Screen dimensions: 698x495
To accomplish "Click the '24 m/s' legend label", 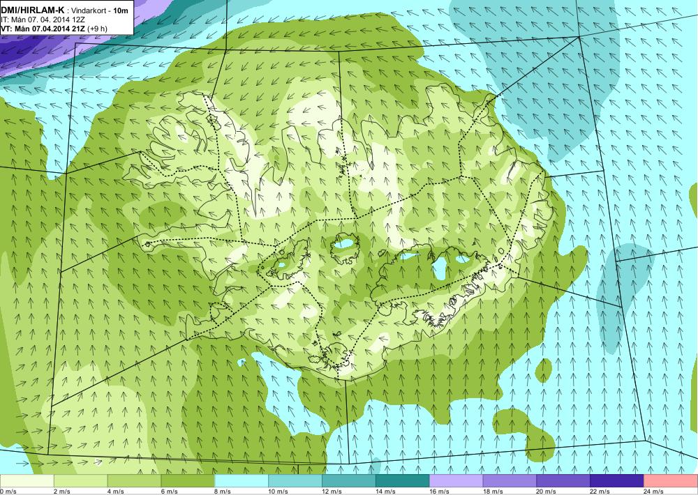I will (653, 492).
